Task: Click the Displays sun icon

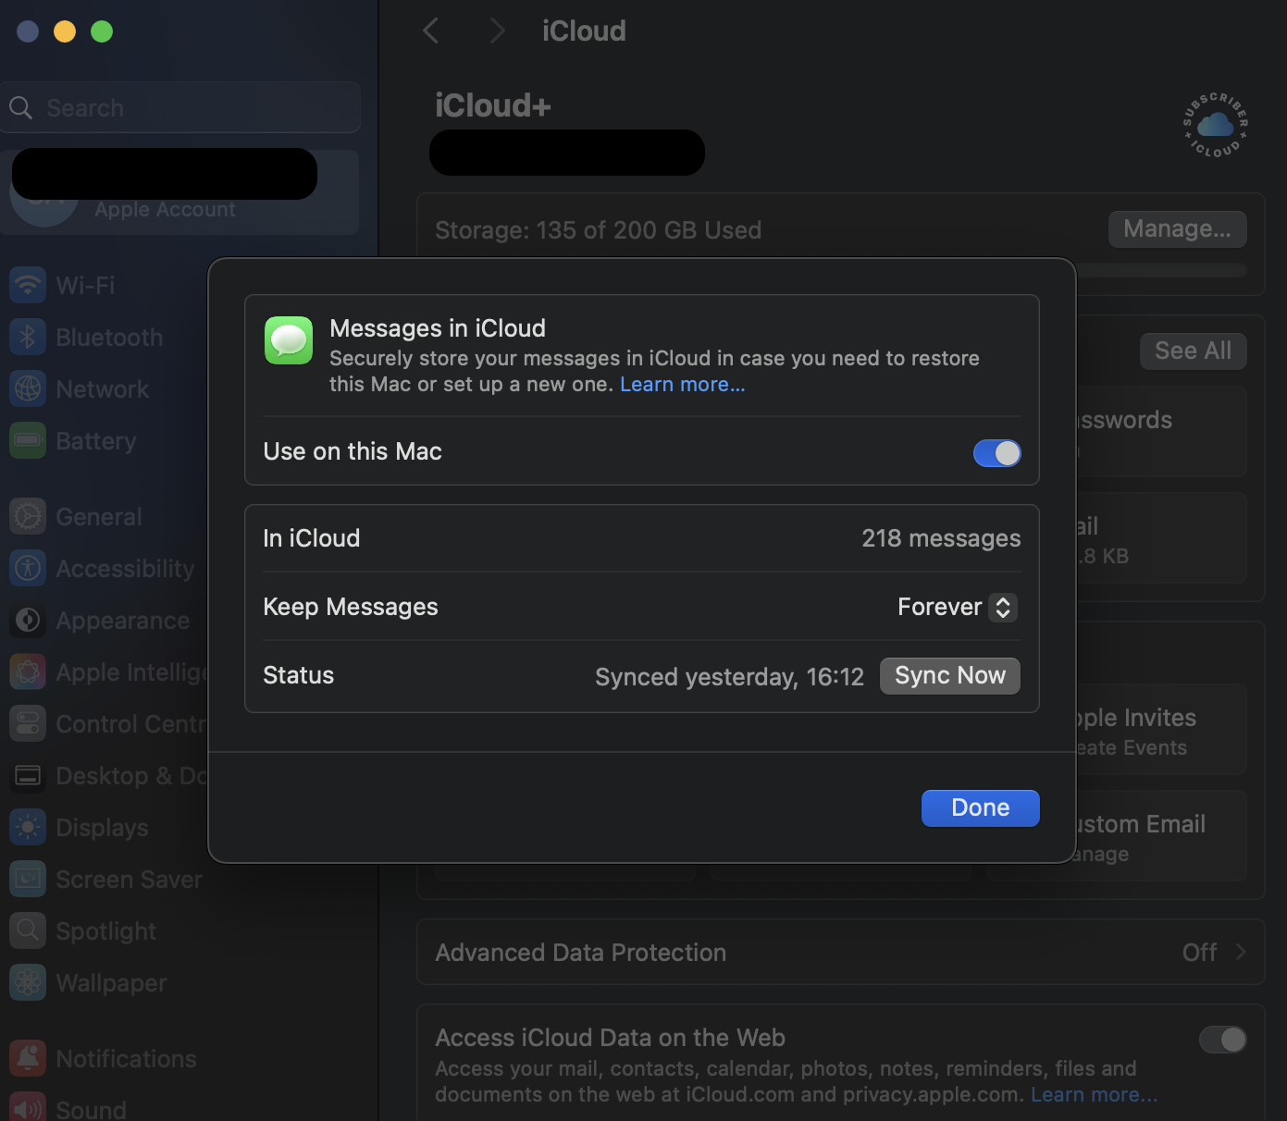Action: click(x=28, y=827)
